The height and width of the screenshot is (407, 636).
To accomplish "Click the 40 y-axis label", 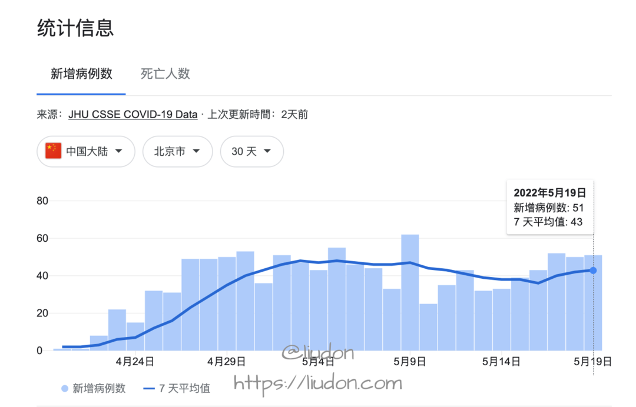I will pyautogui.click(x=42, y=276).
